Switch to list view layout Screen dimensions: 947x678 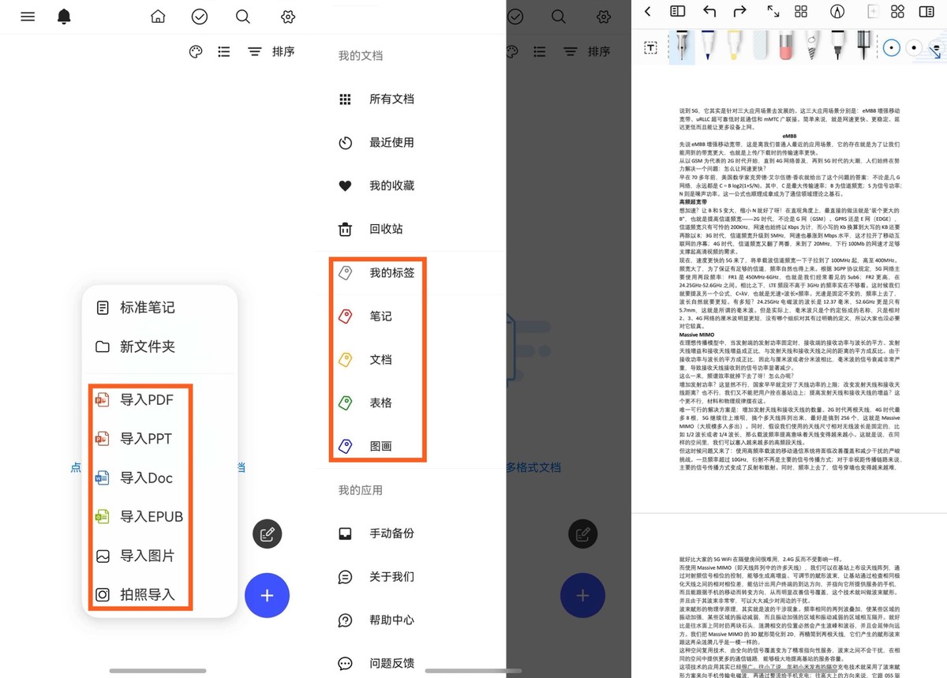point(223,51)
